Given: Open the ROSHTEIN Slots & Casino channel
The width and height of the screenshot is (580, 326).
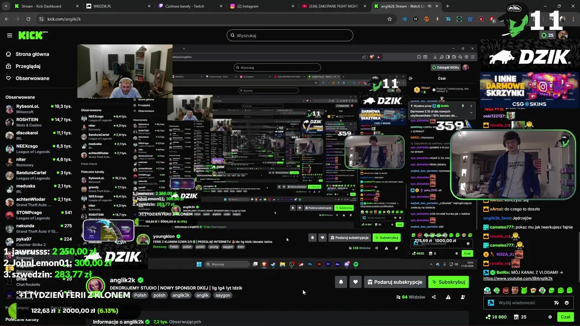Looking at the screenshot, I should (x=39, y=122).
